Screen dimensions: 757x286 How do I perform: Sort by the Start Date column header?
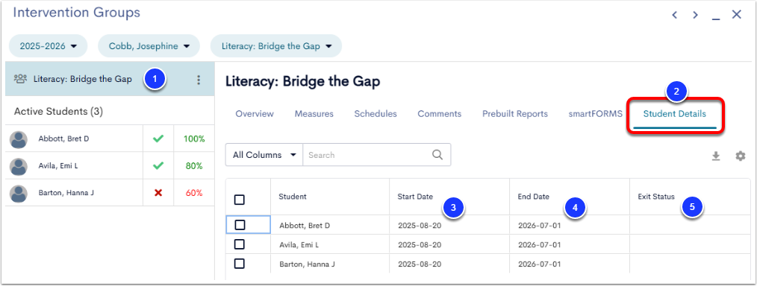[x=415, y=197]
